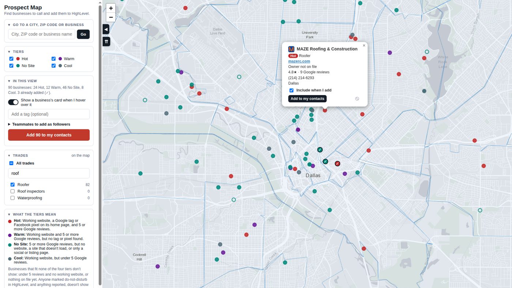Click the double up-arrow map button
The image size is (512, 288).
pyautogui.click(x=106, y=42)
